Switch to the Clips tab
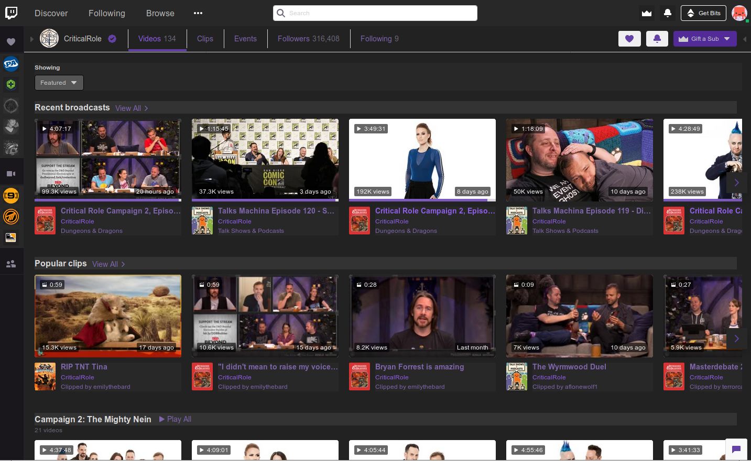751x461 pixels. (205, 39)
